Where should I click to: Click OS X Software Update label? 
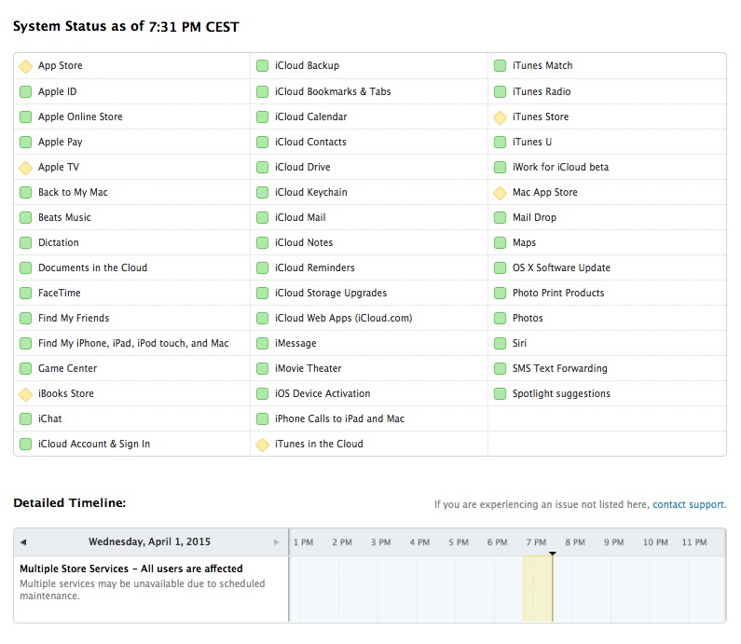click(561, 267)
